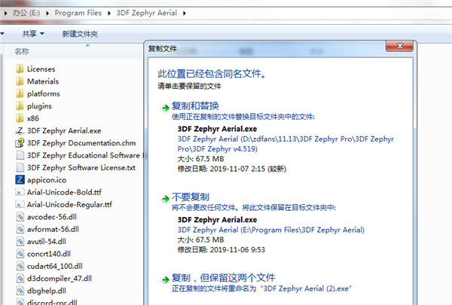This screenshot has height=305, width=452.
Task: Select file name plugins
Action: coord(39,106)
